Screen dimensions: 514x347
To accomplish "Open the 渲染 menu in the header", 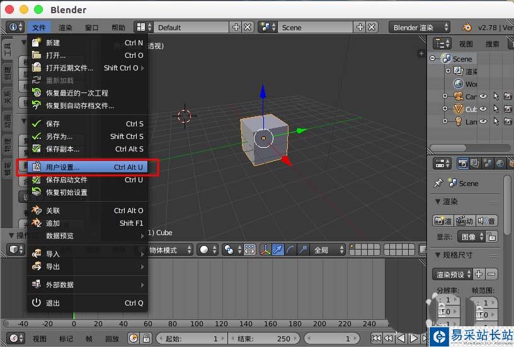I will (x=66, y=28).
